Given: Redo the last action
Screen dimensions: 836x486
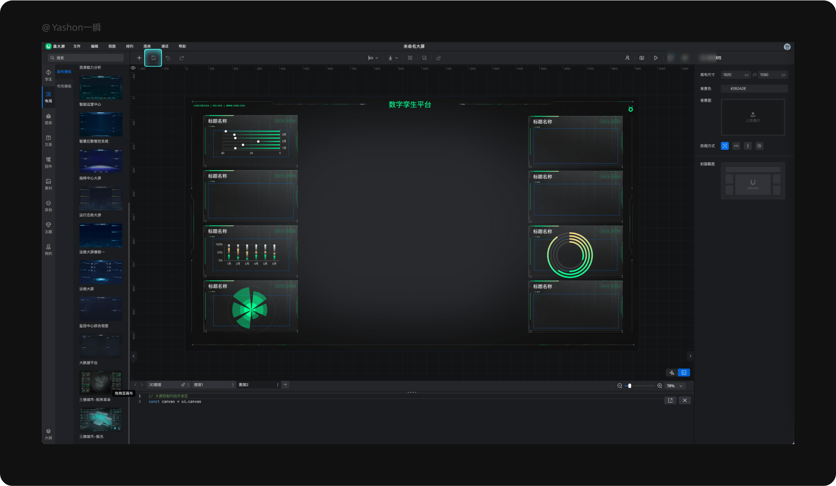Looking at the screenshot, I should point(182,58).
